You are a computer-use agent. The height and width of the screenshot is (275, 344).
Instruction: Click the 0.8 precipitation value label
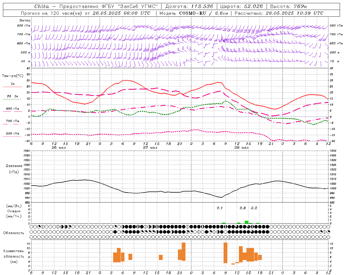pyautogui.click(x=243, y=208)
